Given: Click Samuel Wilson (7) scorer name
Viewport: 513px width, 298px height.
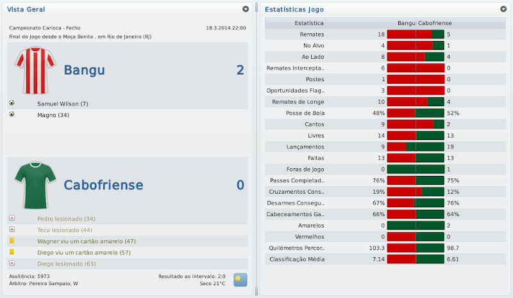Looking at the screenshot, I should click(x=63, y=104).
